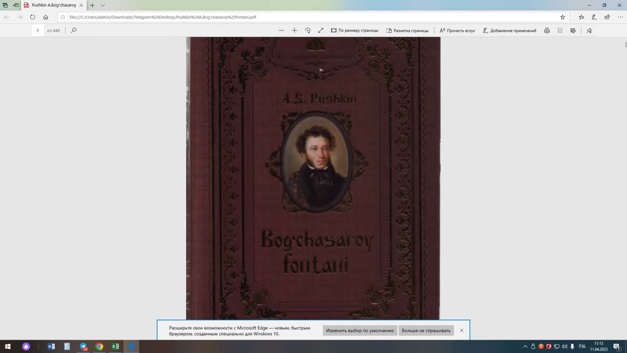Screen dimensions: 627x353
Task: Click По размеру страницы button
Action: (355, 30)
